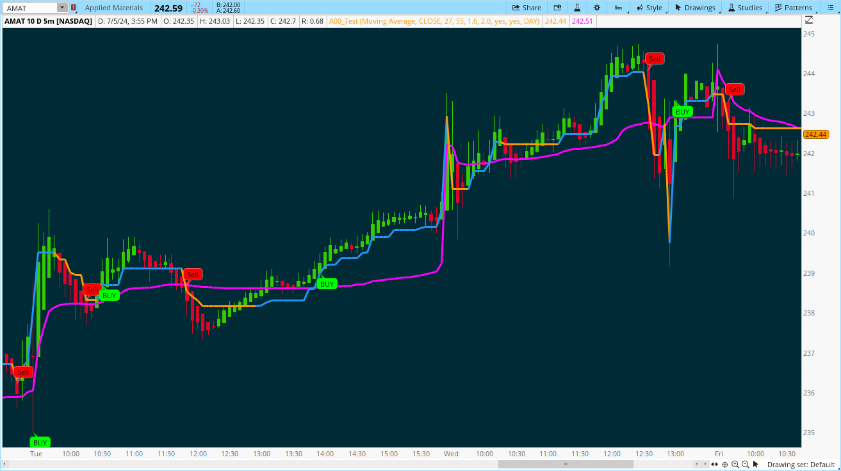Click the AMAT 10 D 5m [NASDAQ] label

click(48, 21)
